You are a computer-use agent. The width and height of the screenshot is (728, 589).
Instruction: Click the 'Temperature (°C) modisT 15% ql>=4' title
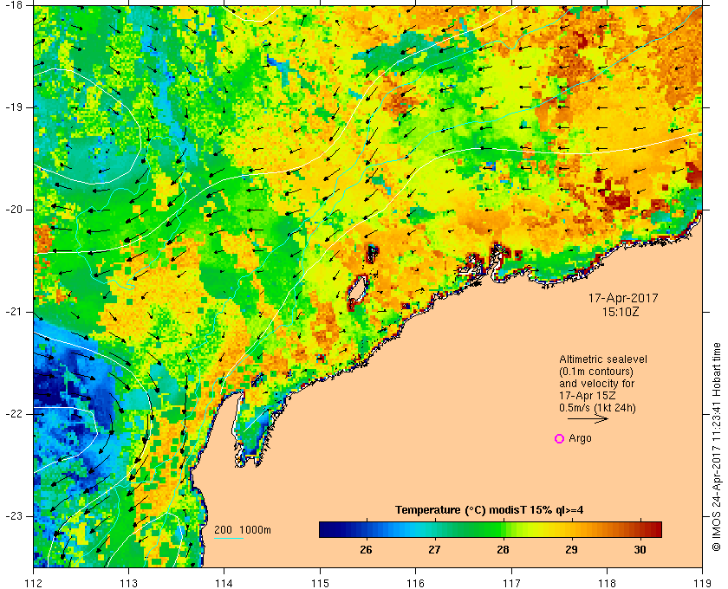490,510
